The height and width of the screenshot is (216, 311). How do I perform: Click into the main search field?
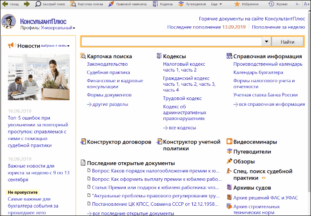point(171,42)
